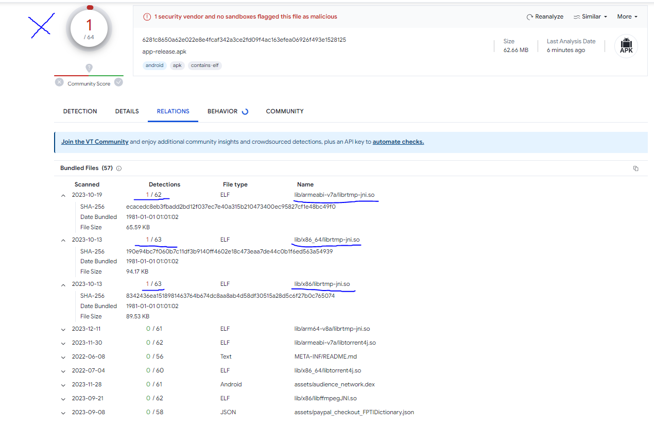Open the More dropdown menu

pos(627,16)
